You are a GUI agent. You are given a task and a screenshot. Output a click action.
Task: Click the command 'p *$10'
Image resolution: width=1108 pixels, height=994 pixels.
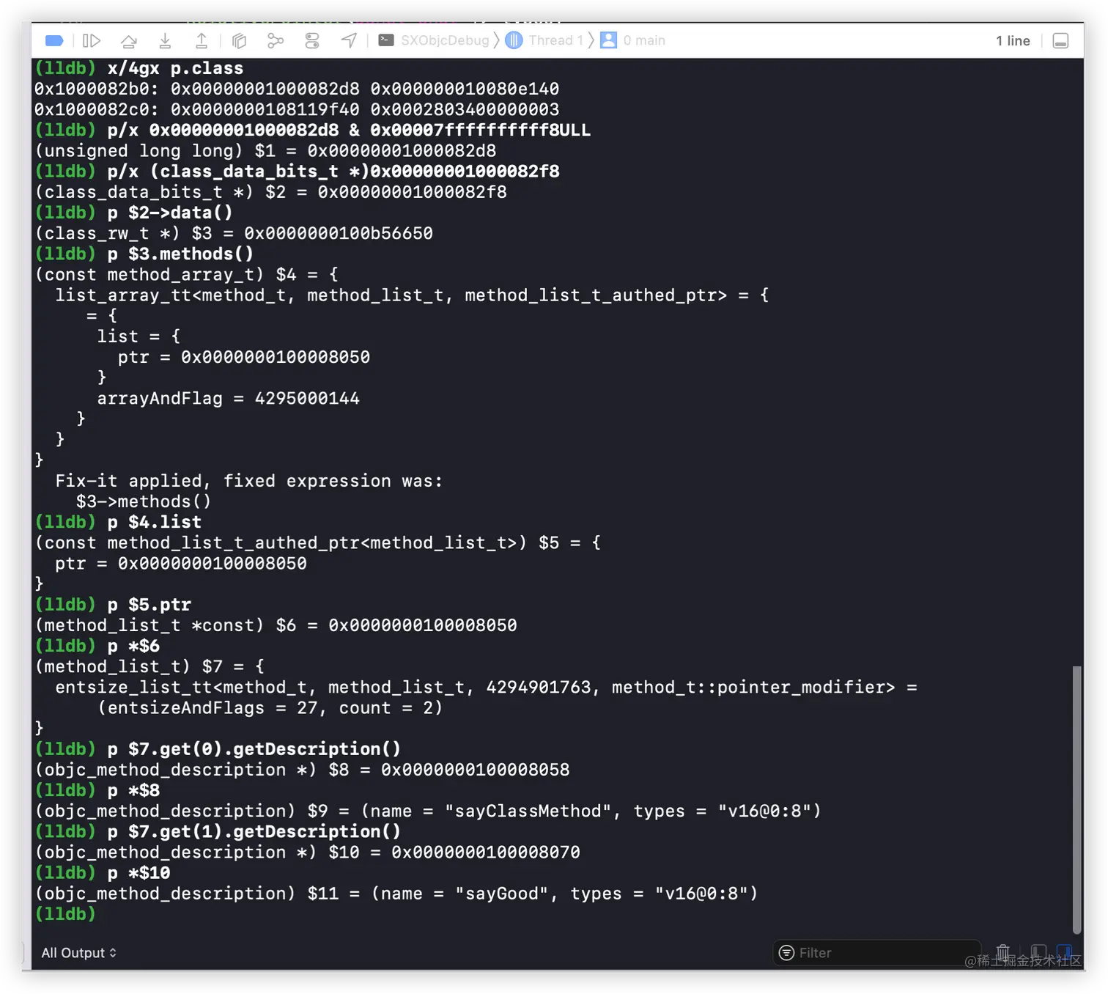(138, 873)
